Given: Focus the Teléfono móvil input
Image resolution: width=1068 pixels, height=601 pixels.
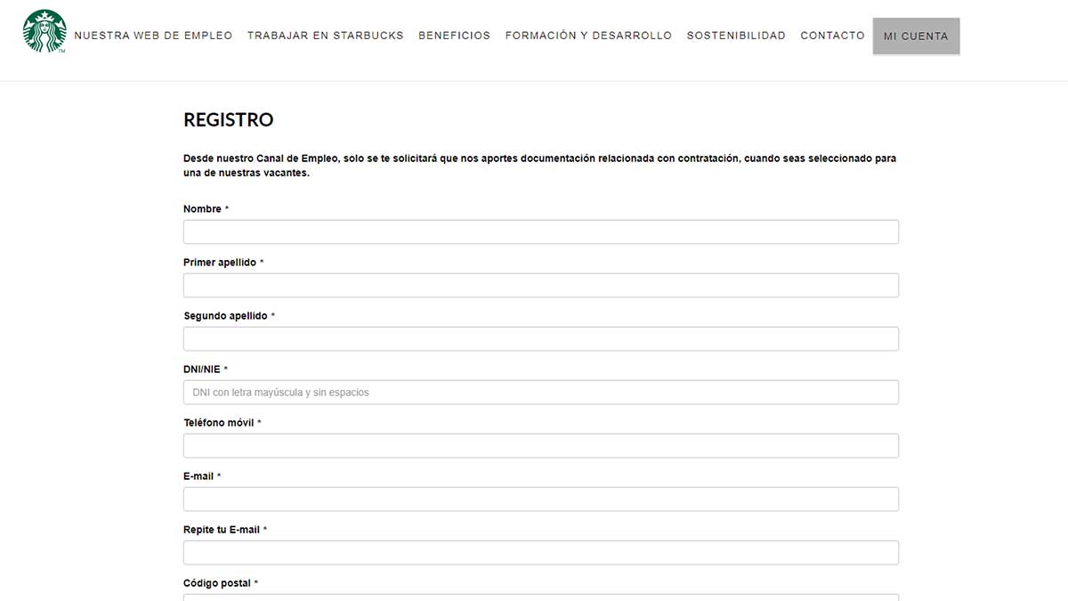Looking at the screenshot, I should click(x=540, y=446).
